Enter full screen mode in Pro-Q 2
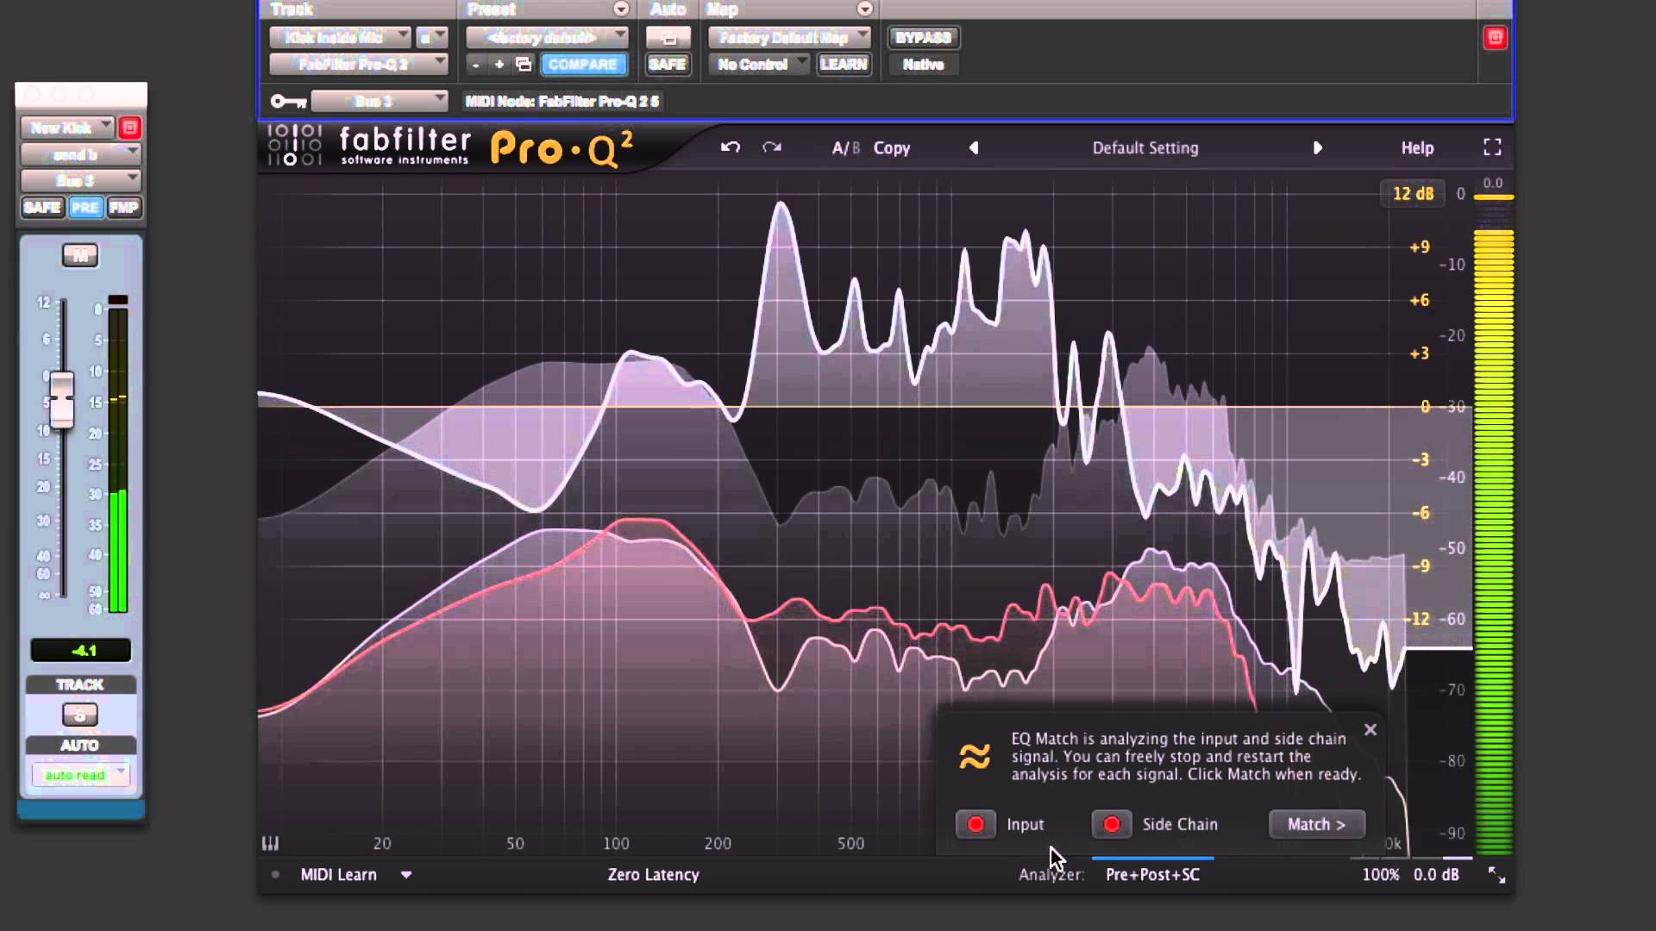 [1492, 147]
